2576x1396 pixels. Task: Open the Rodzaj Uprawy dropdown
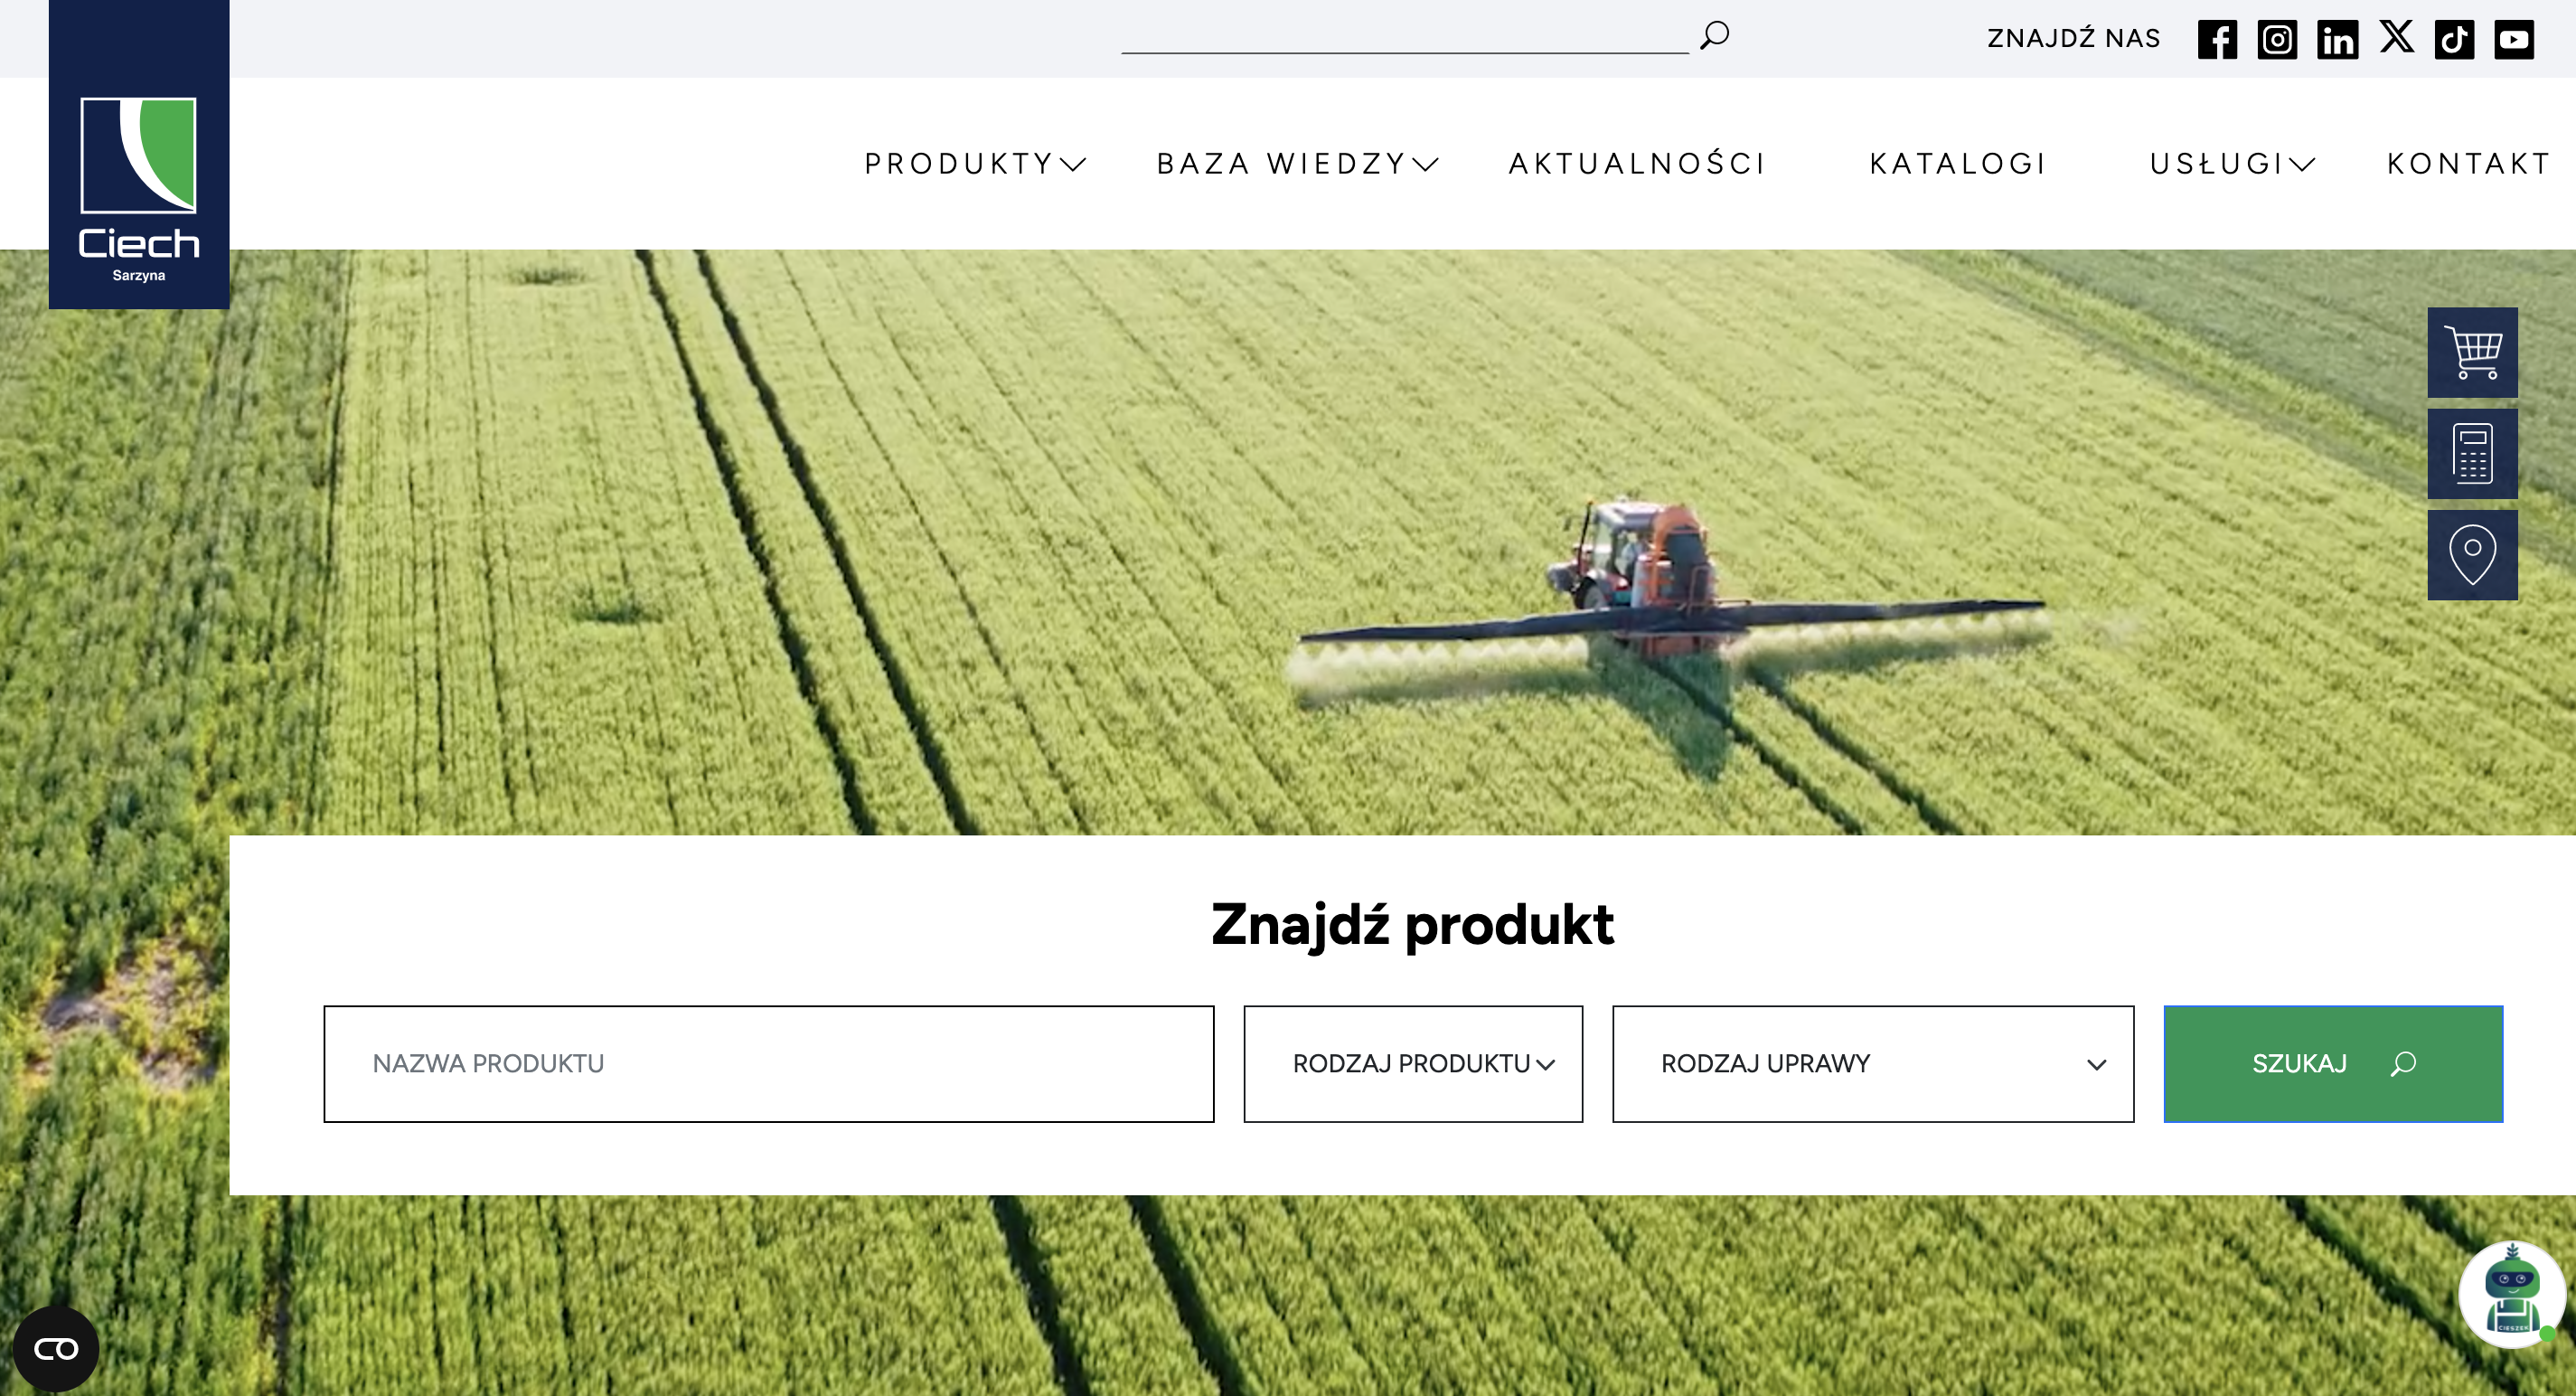[x=1873, y=1064]
